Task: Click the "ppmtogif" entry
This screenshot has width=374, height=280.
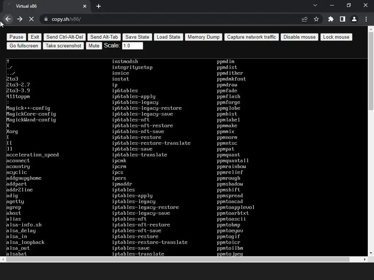Action: click(x=229, y=236)
